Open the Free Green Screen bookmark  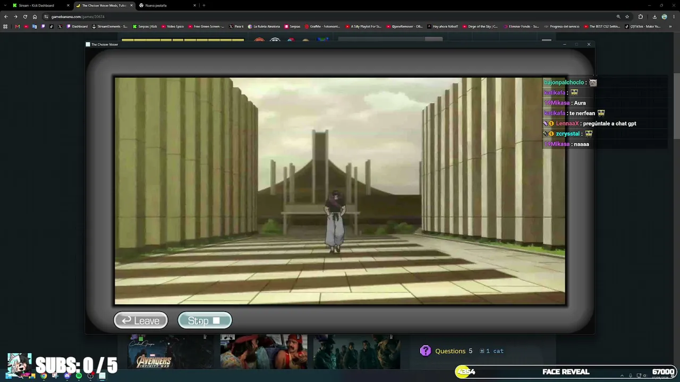(206, 27)
